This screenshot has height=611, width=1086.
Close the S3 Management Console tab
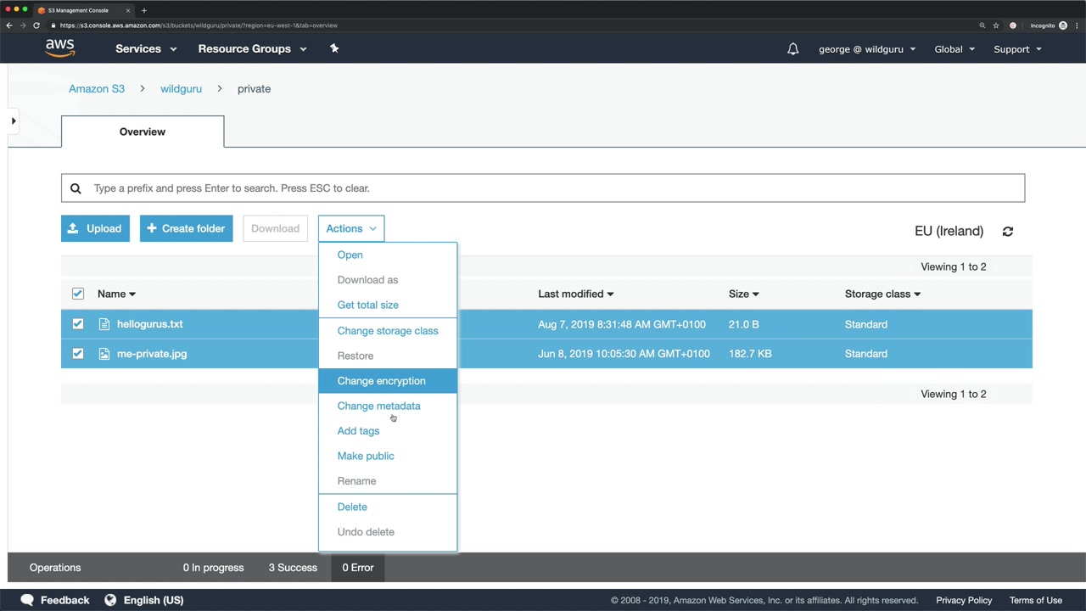pyautogui.click(x=128, y=10)
